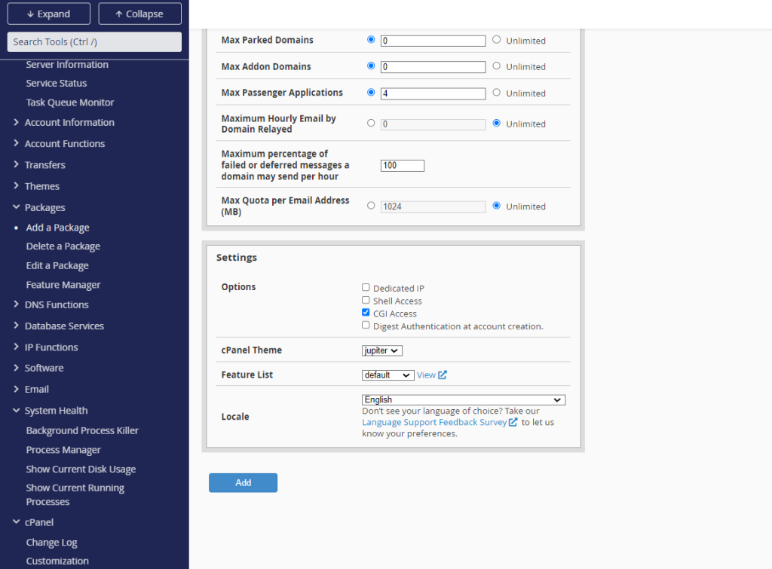Go to Add a Package
This screenshot has height=569, width=772.
(57, 228)
